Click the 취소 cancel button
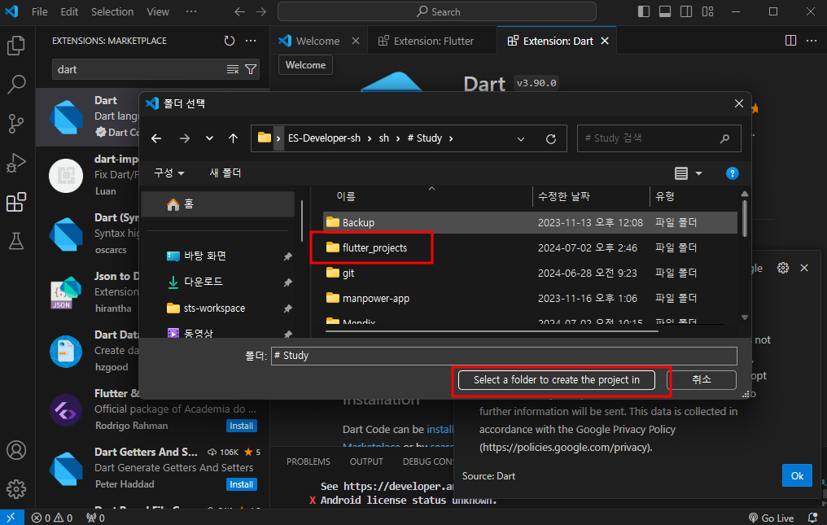 click(702, 380)
